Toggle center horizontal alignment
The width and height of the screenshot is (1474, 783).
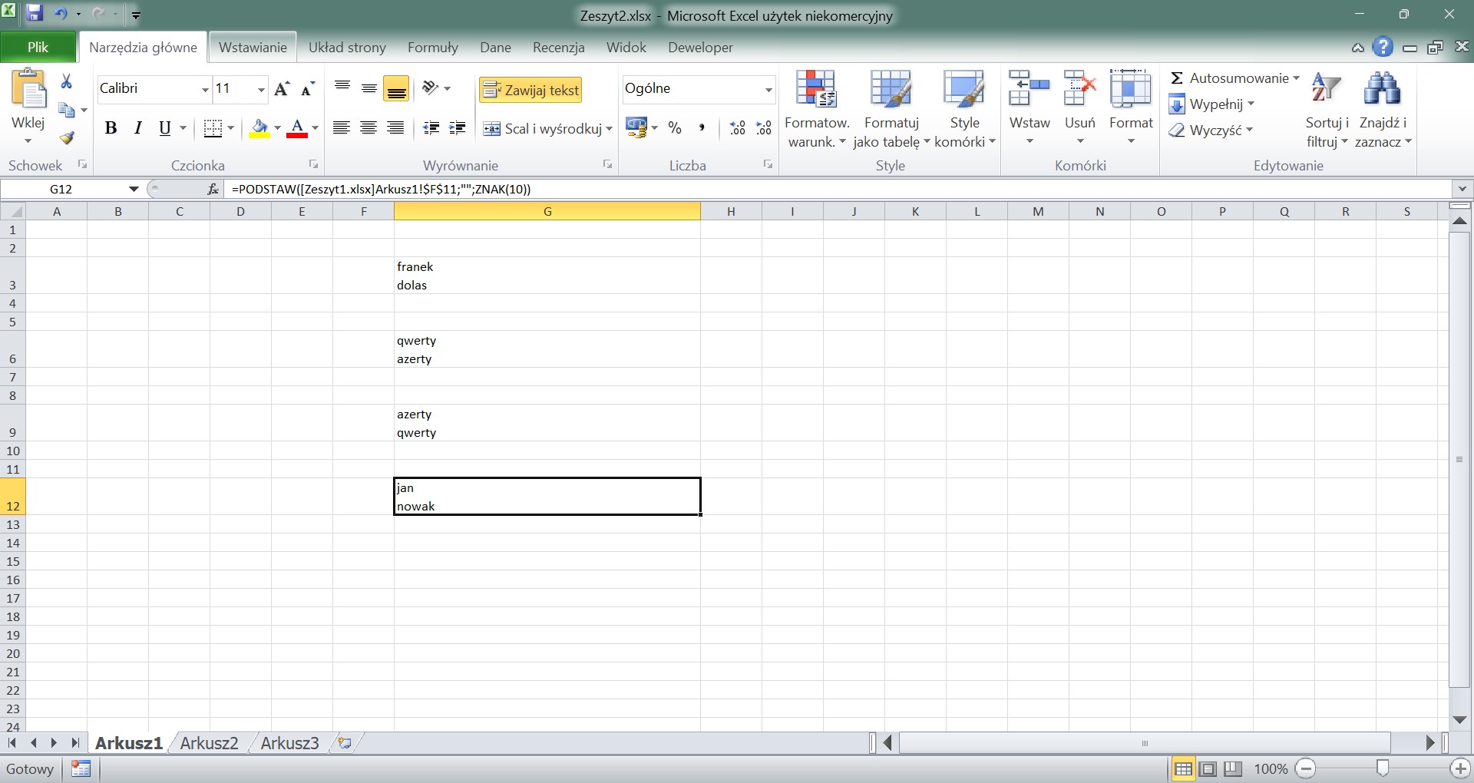tap(368, 128)
